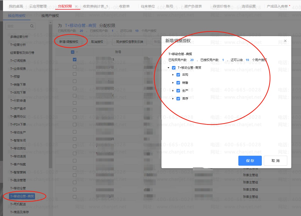Choose T+司机配送 in the list
The image size is (301, 216).
pos(18,204)
